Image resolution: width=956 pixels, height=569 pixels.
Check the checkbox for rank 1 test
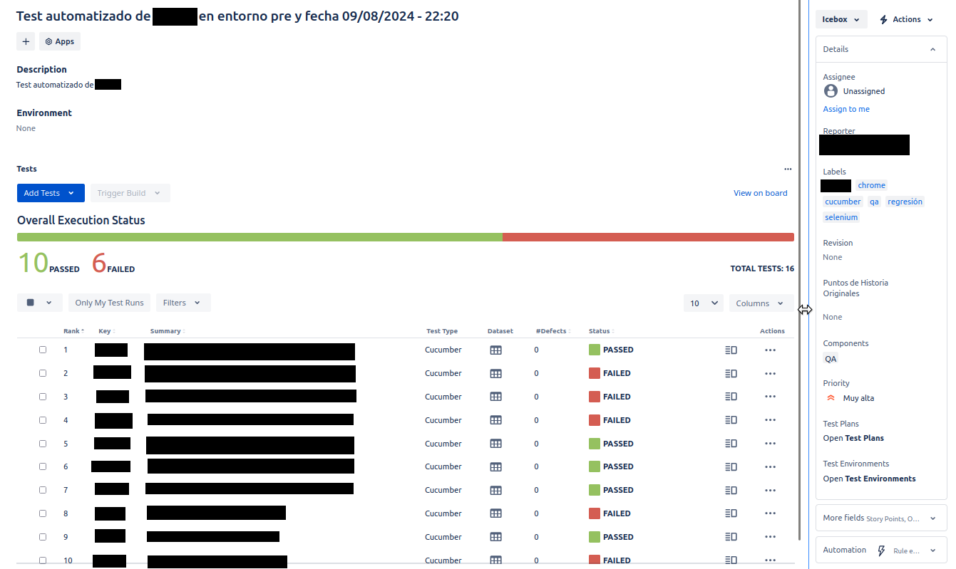click(43, 350)
